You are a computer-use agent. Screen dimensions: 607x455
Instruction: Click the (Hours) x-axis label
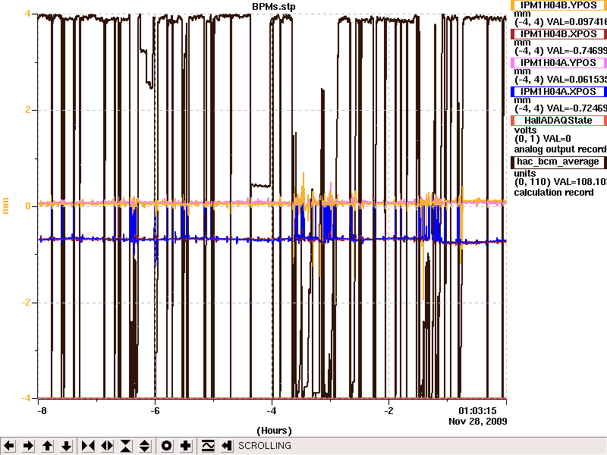point(274,431)
